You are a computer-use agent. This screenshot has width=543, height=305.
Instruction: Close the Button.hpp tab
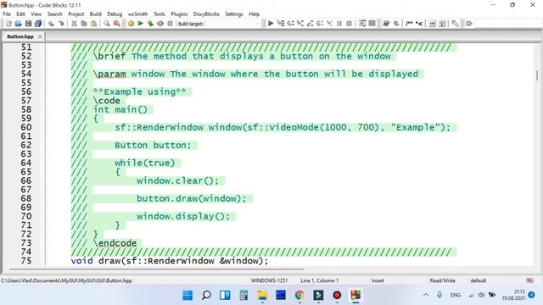[x=40, y=36]
